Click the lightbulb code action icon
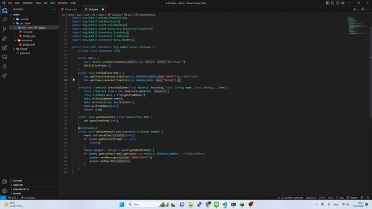 click(74, 80)
